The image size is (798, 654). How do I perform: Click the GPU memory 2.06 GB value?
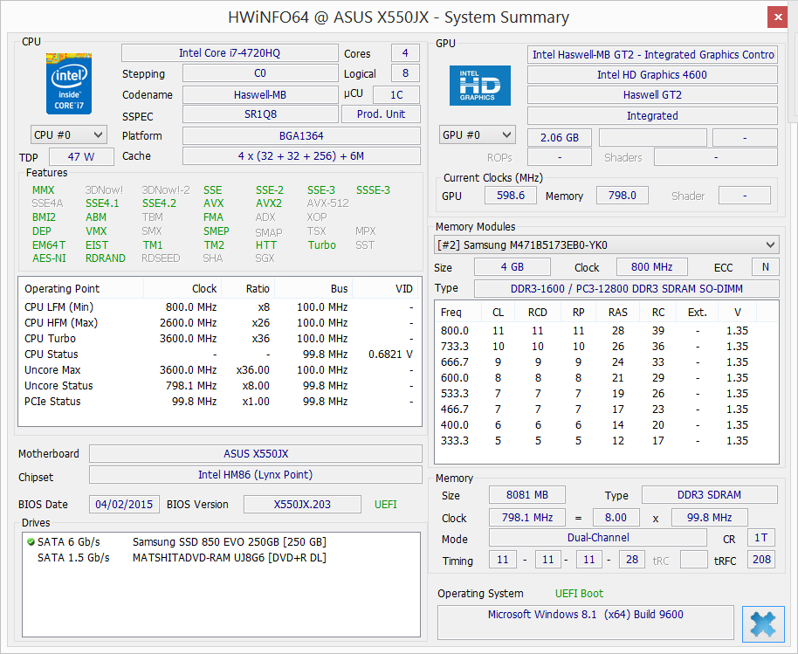560,137
